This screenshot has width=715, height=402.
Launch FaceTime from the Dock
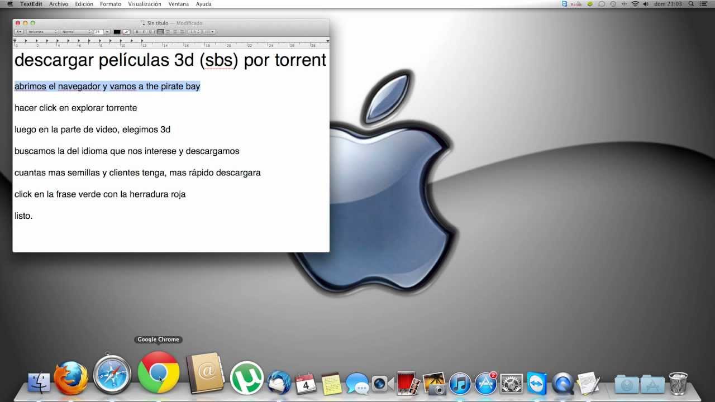(x=383, y=383)
